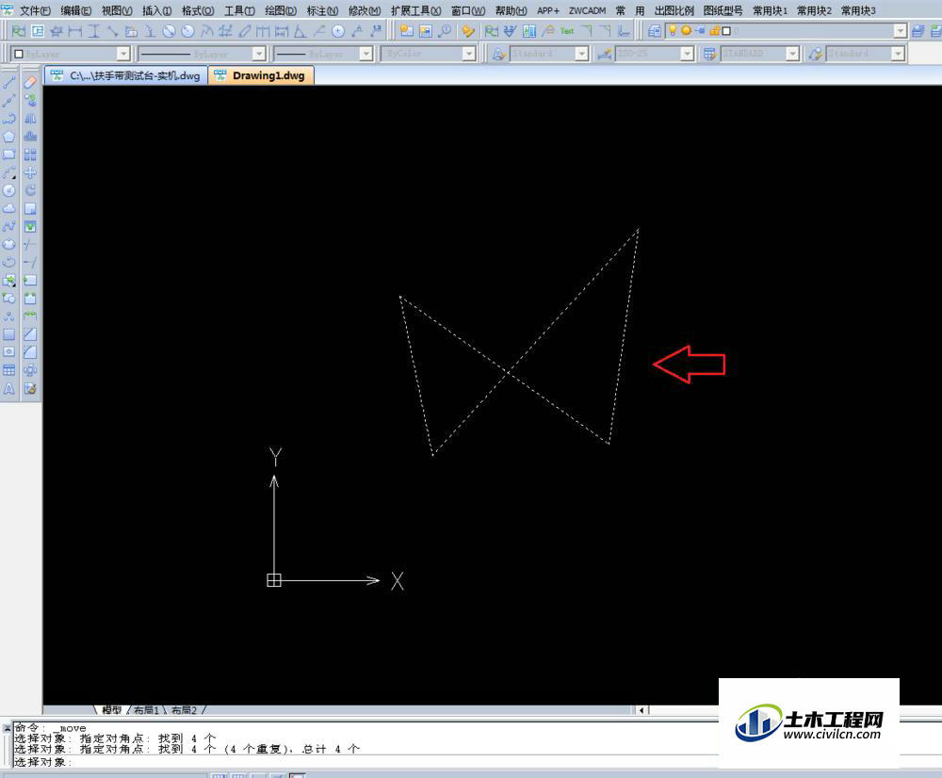Screen dimensions: 942x778
Task: Select the Scale tool
Action: (30, 208)
